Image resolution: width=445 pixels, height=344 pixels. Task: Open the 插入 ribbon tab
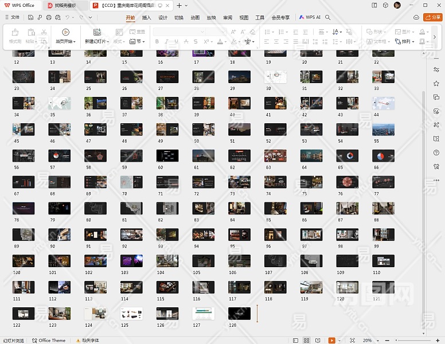[146, 17]
